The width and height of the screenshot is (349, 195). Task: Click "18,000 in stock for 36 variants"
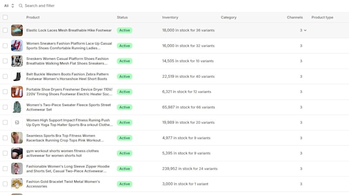(188, 30)
